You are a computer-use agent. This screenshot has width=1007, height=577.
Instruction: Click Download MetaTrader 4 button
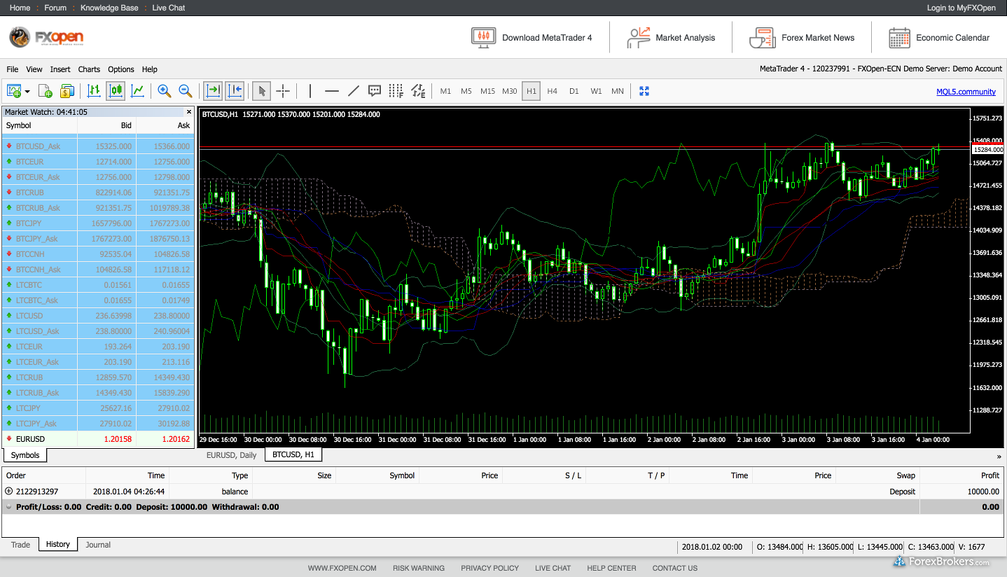[532, 38]
